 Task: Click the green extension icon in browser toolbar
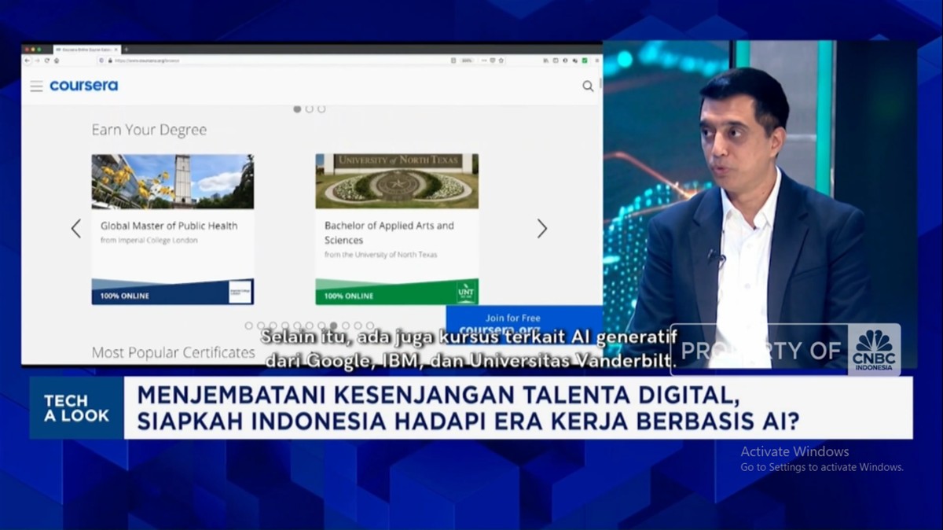click(585, 61)
